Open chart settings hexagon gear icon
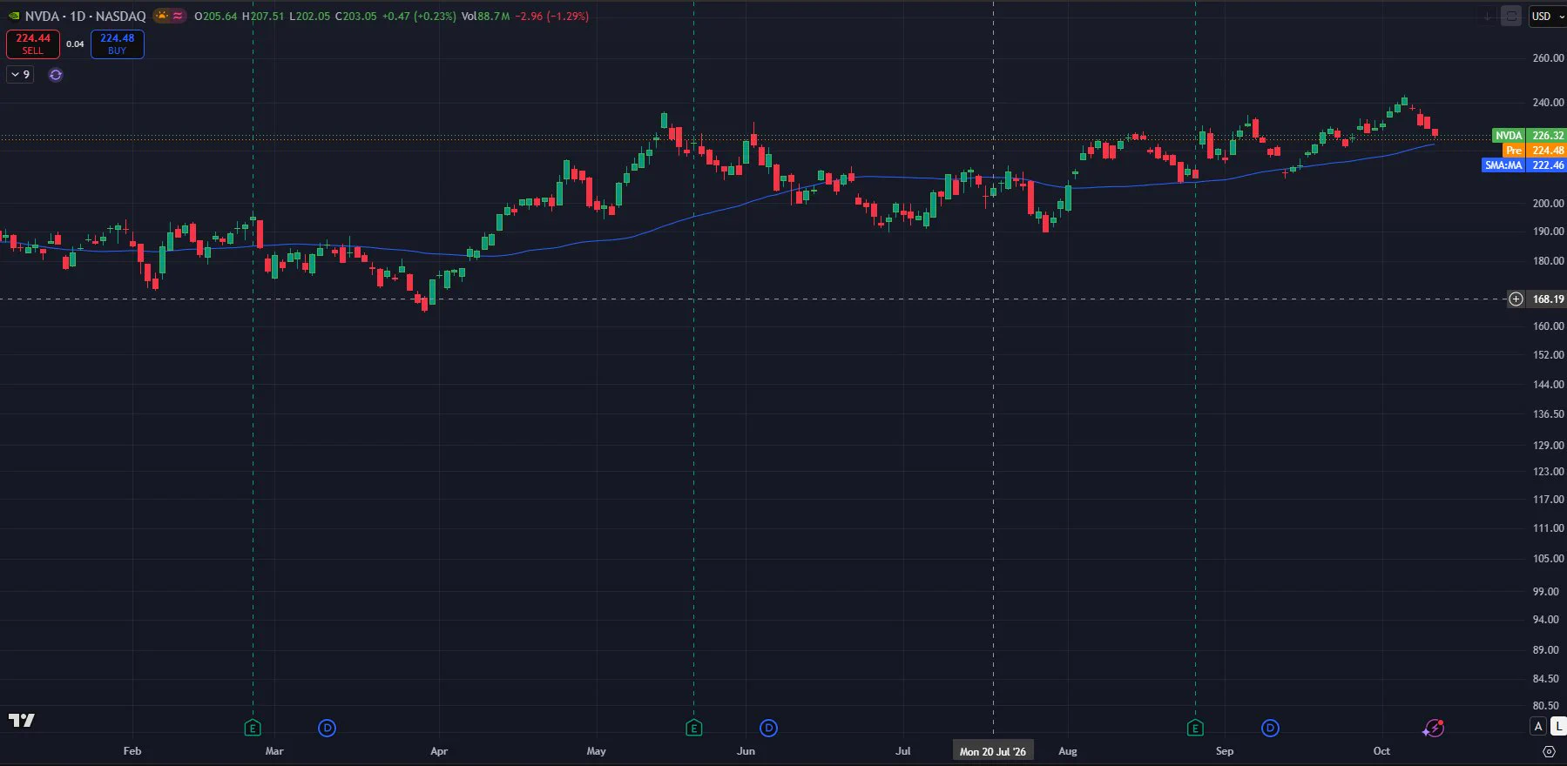 1549,751
